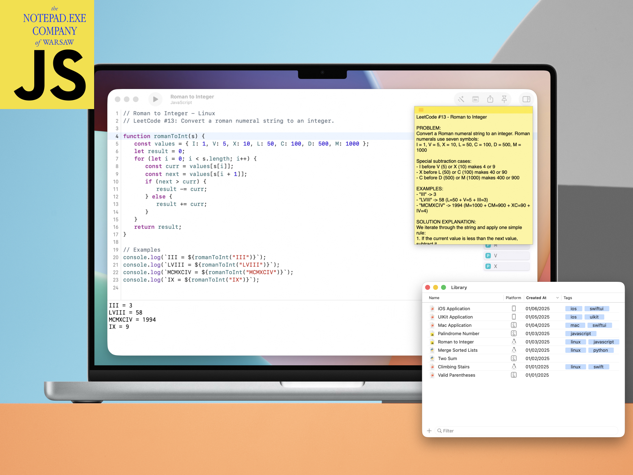The image size is (633, 475).
Task: Select the Valid Parentheses row
Action: tap(456, 375)
